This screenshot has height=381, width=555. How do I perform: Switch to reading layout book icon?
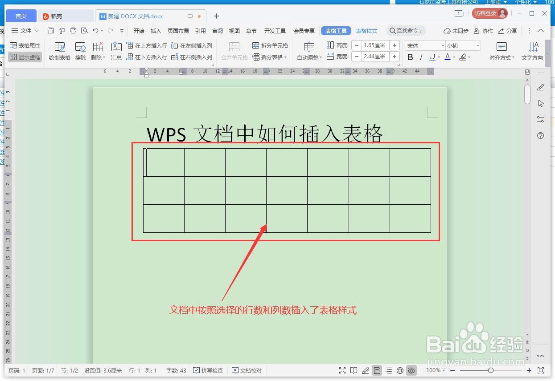[x=354, y=370]
